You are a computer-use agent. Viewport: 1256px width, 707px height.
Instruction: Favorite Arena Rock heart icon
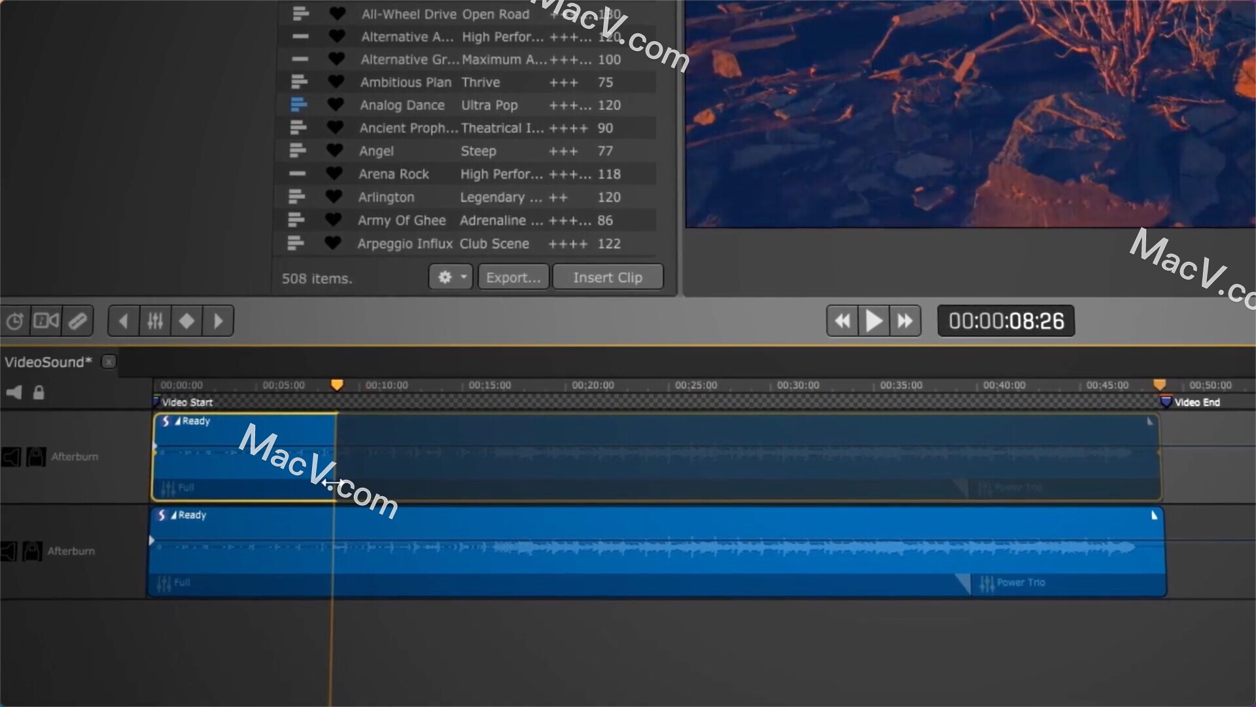click(334, 173)
